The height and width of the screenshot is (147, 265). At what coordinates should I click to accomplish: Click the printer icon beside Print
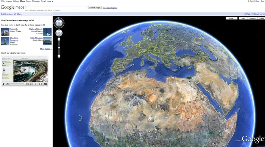pyautogui.click(x=245, y=14)
